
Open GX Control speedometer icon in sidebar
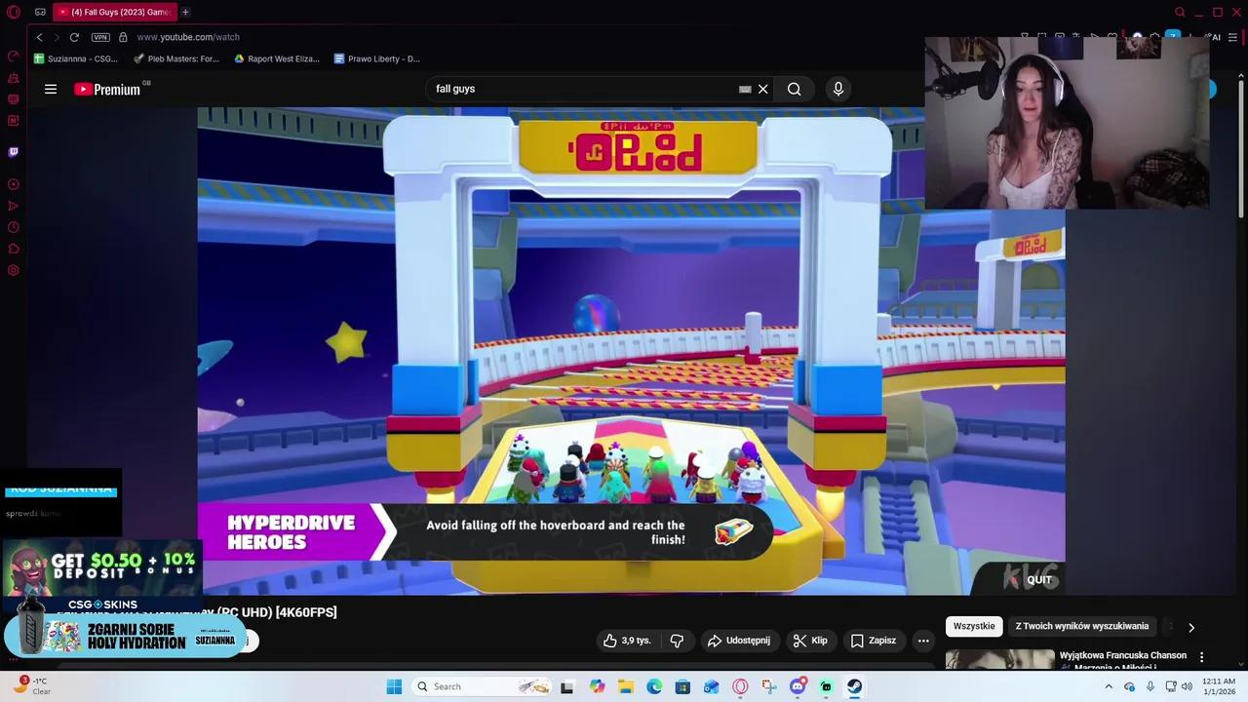pyautogui.click(x=14, y=57)
